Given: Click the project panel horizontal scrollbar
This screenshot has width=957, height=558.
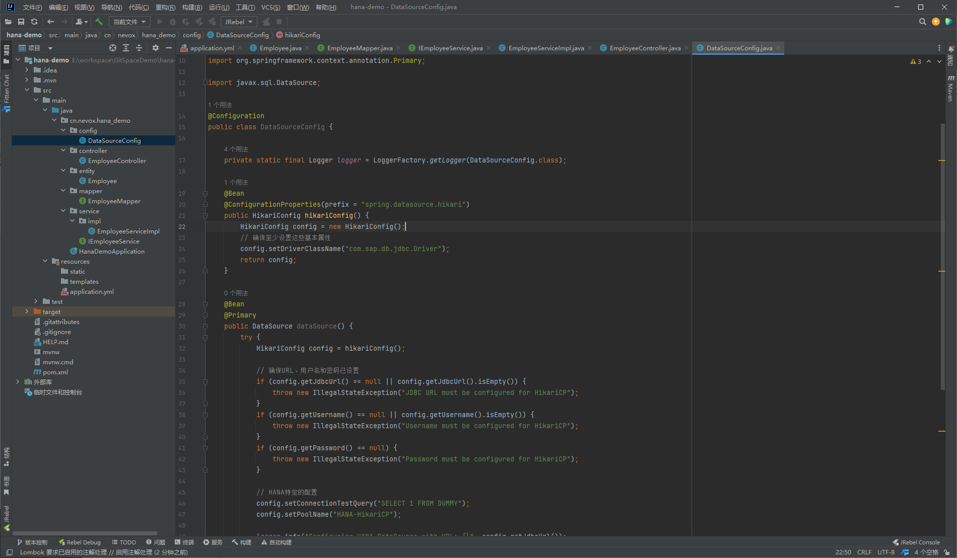Looking at the screenshot, I should tap(85, 533).
